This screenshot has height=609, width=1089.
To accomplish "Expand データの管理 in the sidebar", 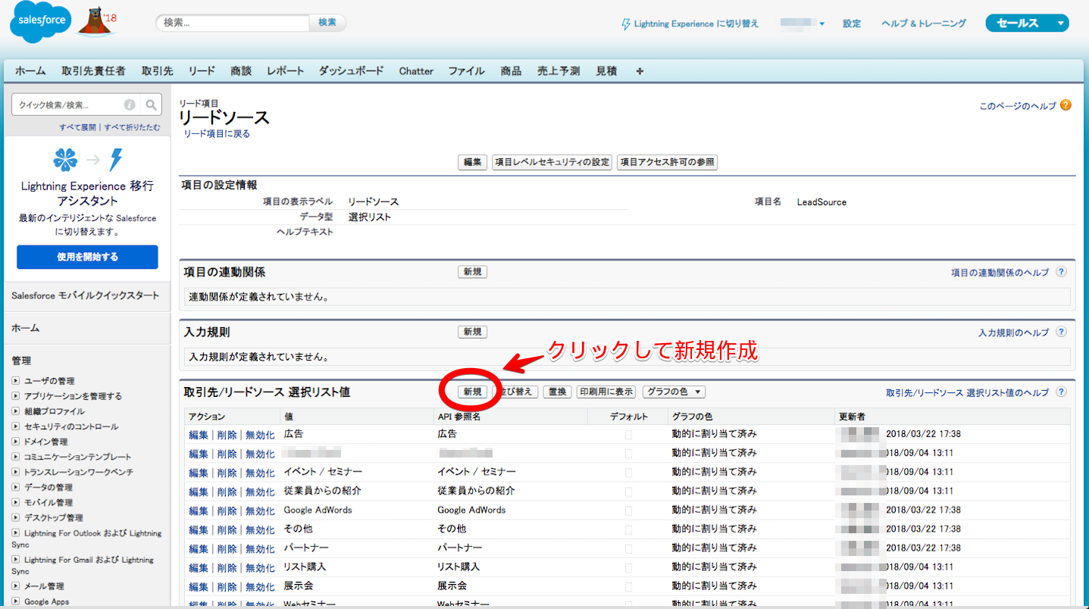I will pos(15,486).
